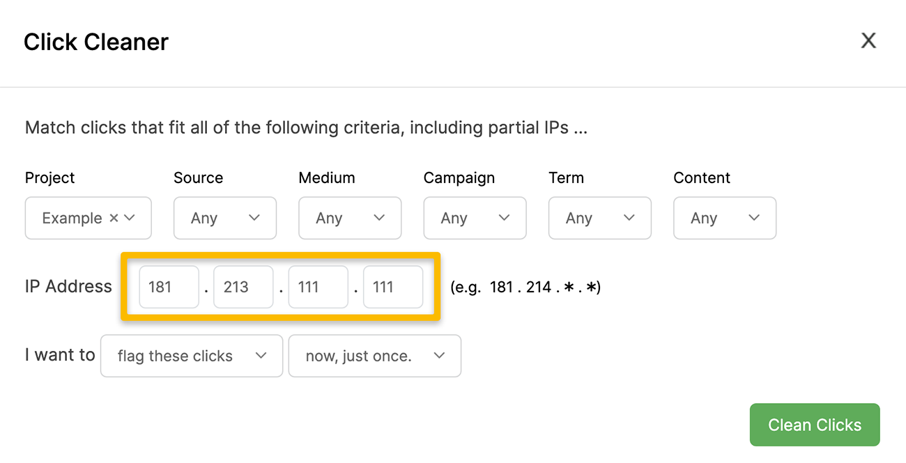906x463 pixels.
Task: Open the Campaign dropdown
Action: [x=475, y=218]
